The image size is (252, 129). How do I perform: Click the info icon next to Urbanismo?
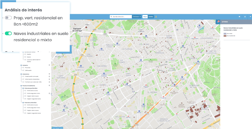tap(49, 74)
